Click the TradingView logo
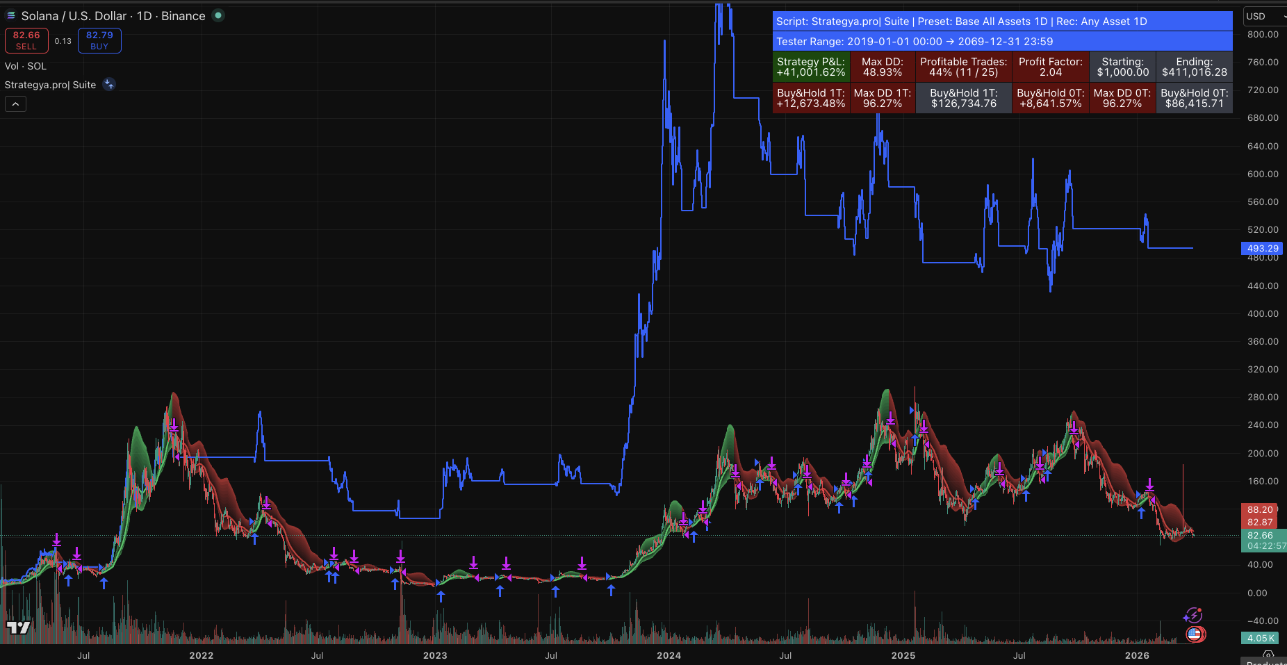 19,628
